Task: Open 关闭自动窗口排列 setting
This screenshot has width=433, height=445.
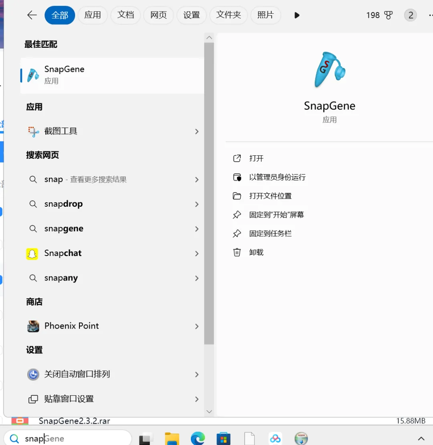Action: tap(112, 375)
